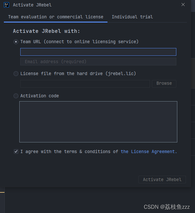Viewport: 195px width, 213px height.
Task: Click the Activate JRebel button
Action: click(x=162, y=179)
